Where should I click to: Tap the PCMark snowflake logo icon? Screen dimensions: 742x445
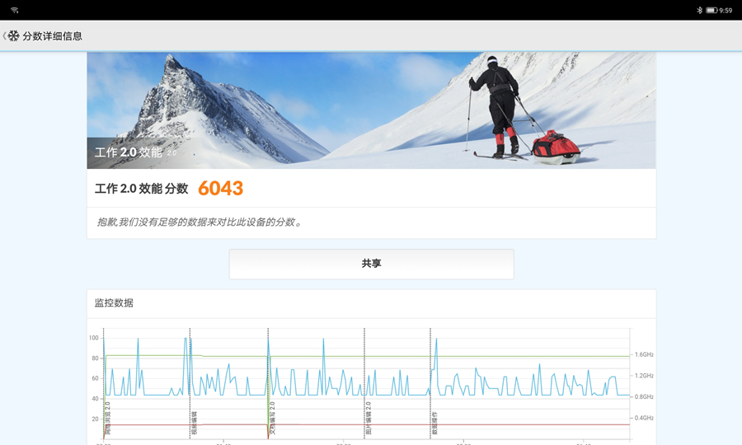click(14, 36)
